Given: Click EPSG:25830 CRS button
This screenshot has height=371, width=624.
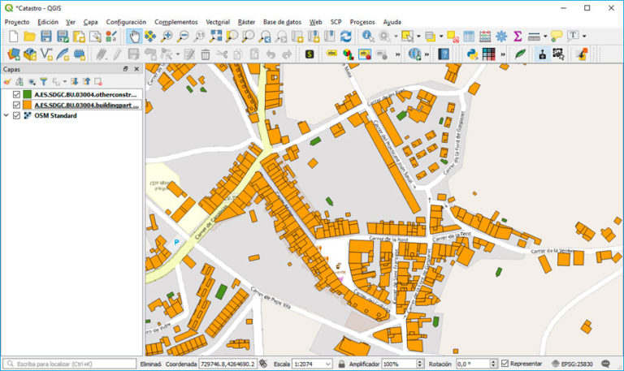Looking at the screenshot, I should coord(573,364).
